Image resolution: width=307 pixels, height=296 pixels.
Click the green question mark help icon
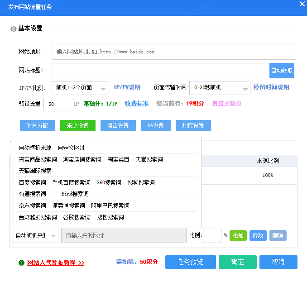22,263
